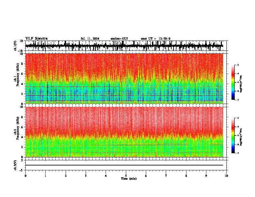255x197 pixels.
Task: Click the time axis tick label "5"
Action: [126, 176]
